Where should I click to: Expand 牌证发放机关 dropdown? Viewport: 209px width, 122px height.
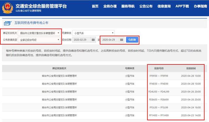(x=39, y=33)
